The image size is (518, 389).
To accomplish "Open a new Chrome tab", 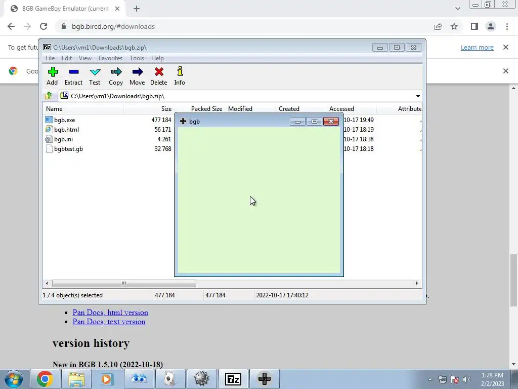I will coord(137,9).
